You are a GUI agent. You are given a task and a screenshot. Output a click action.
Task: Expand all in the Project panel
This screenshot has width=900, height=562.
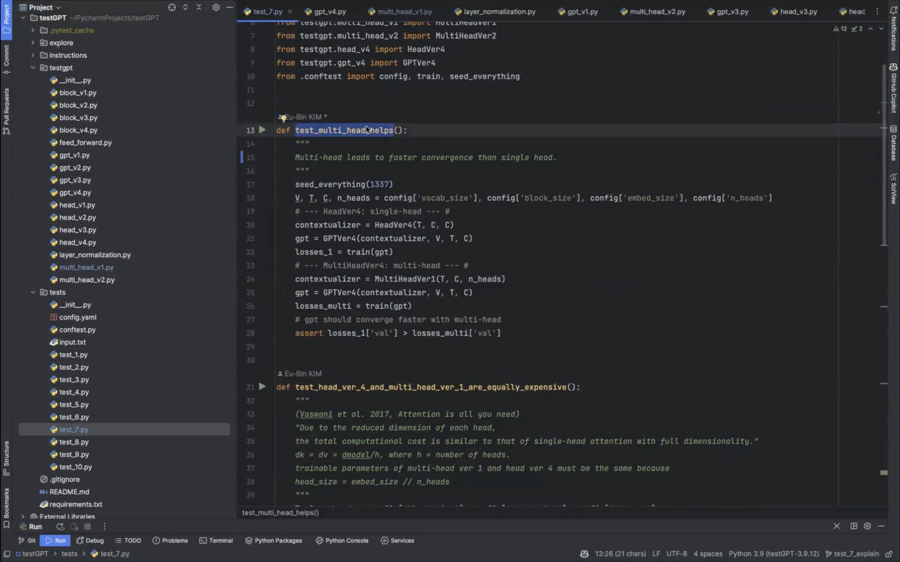pyautogui.click(x=185, y=7)
